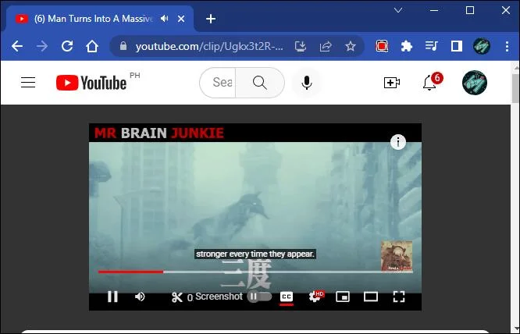520x334 pixels.
Task: Open the tab search dropdown chevron
Action: tap(398, 10)
